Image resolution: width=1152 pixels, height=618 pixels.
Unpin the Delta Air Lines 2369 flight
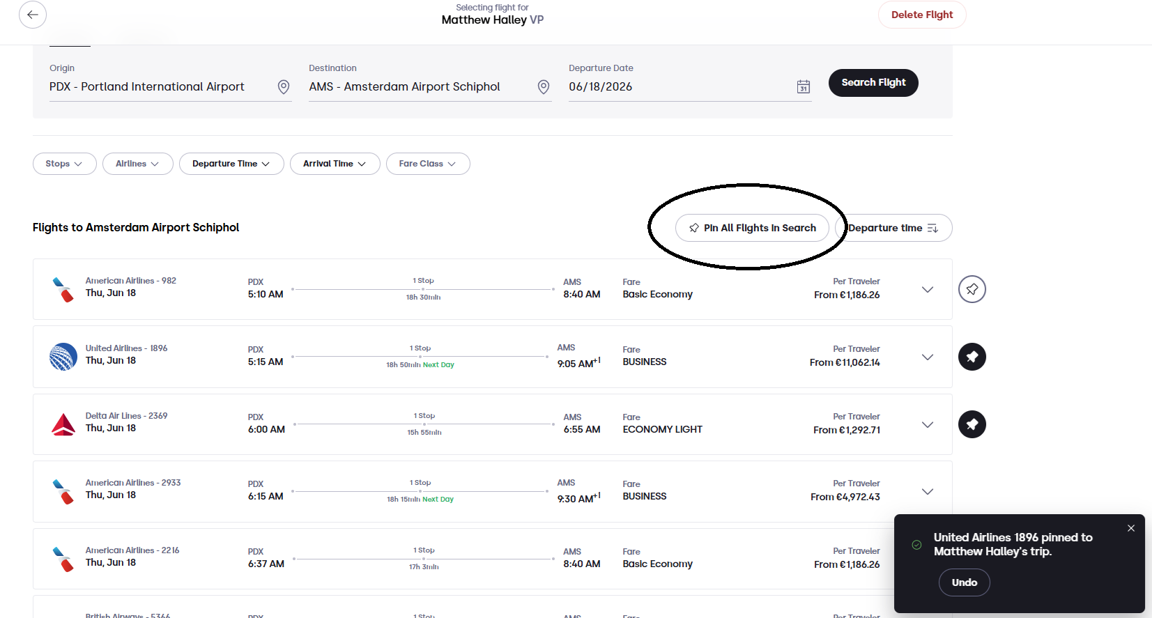972,424
